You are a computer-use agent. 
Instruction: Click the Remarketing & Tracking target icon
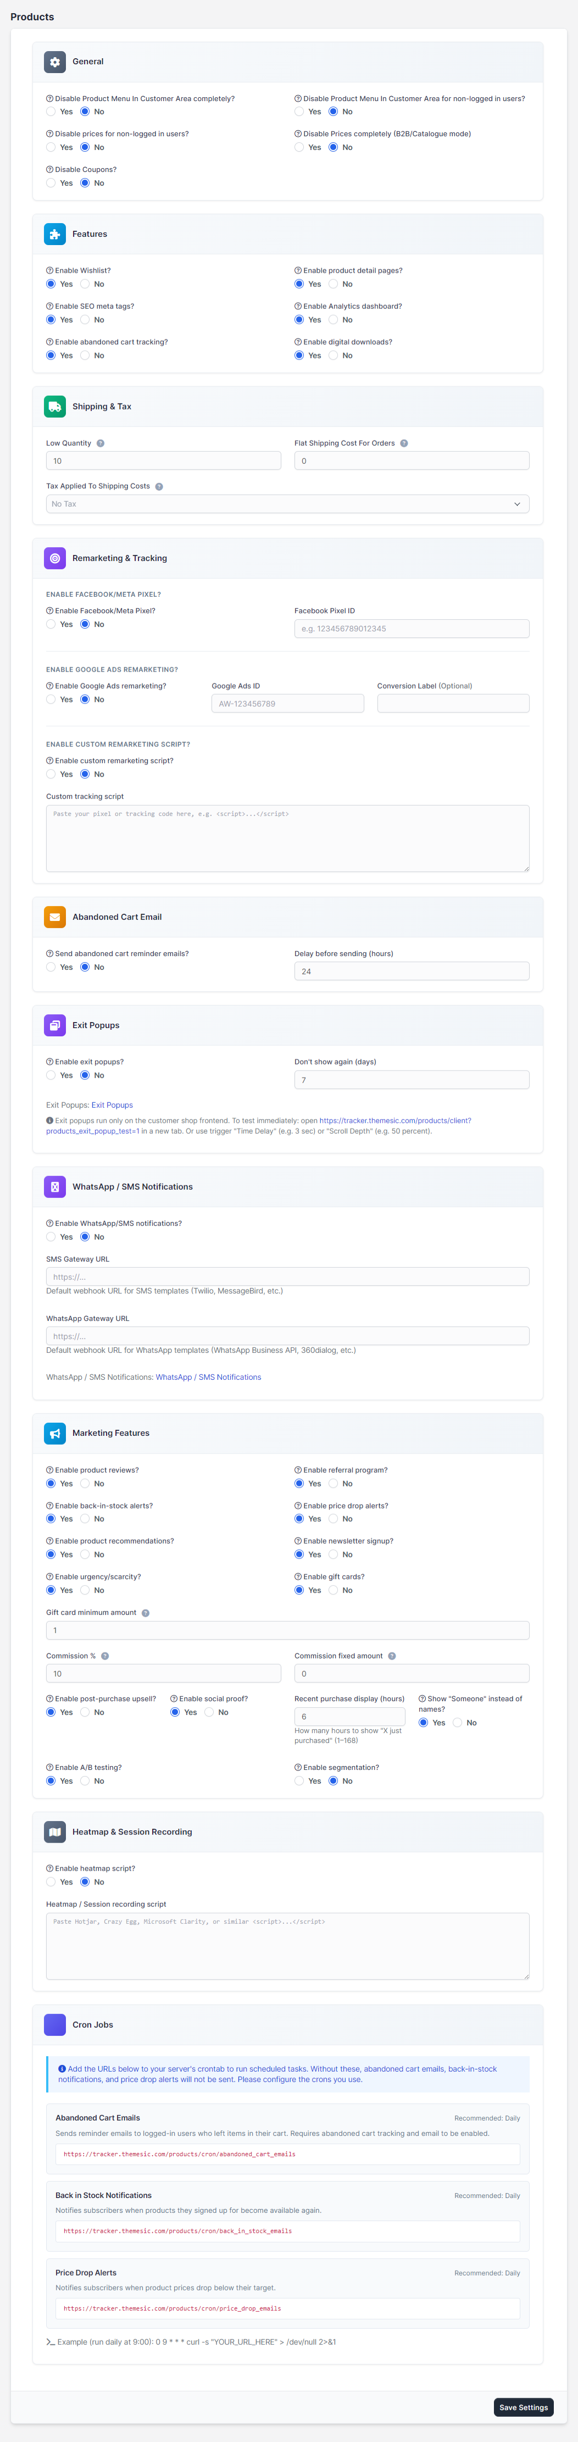(55, 558)
